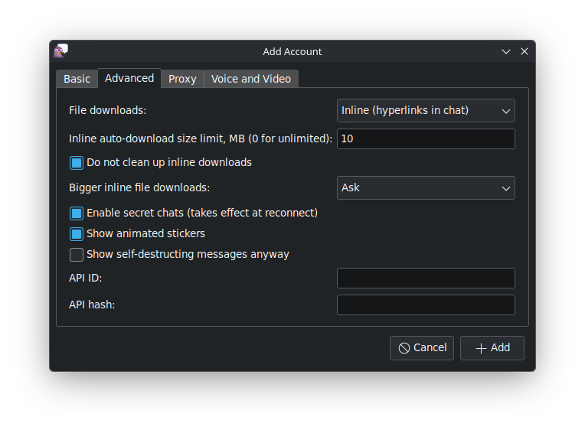This screenshot has height=430, width=585.
Task: Click into the API hash field
Action: (x=426, y=305)
